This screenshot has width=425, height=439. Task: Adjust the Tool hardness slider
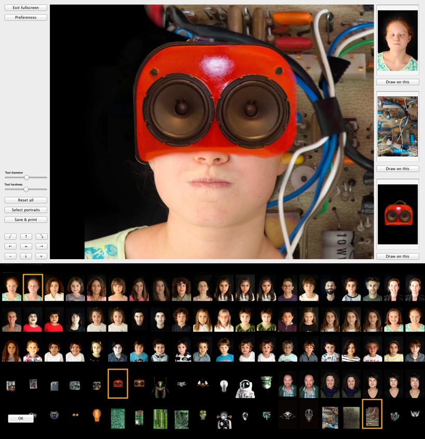tap(26, 189)
